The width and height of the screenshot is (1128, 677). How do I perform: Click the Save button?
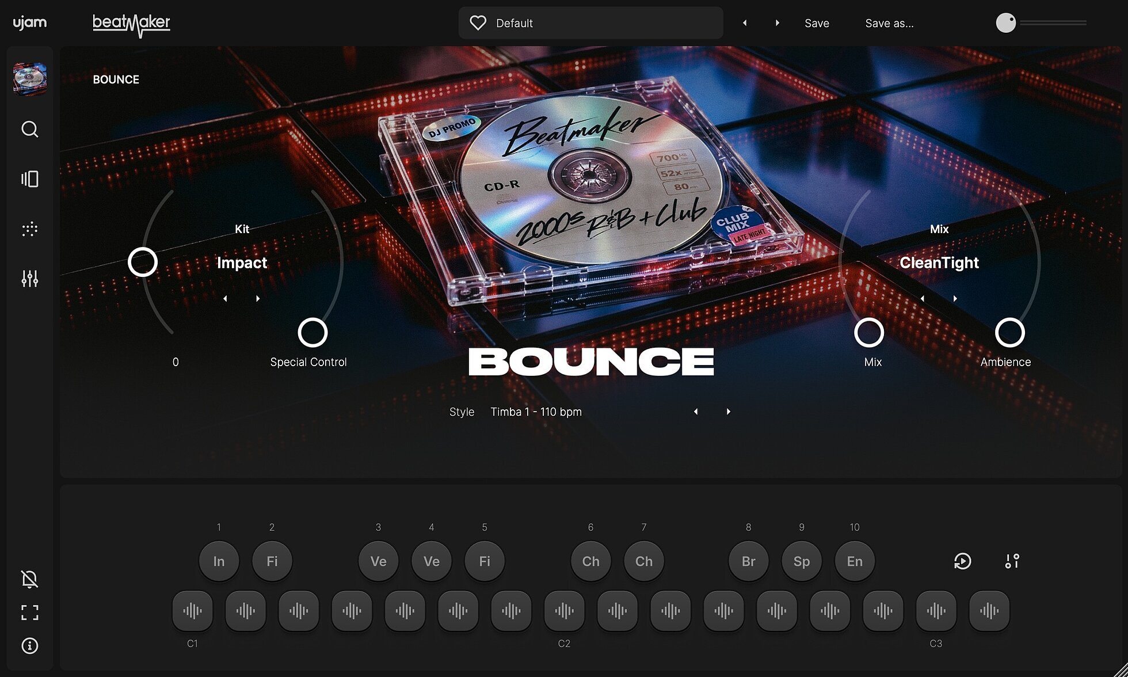[817, 23]
